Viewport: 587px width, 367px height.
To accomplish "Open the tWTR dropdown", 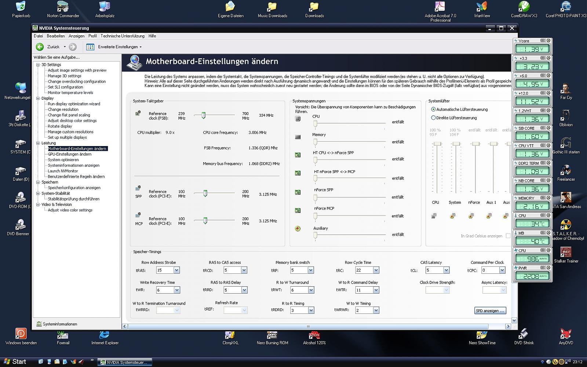I will pos(376,290).
